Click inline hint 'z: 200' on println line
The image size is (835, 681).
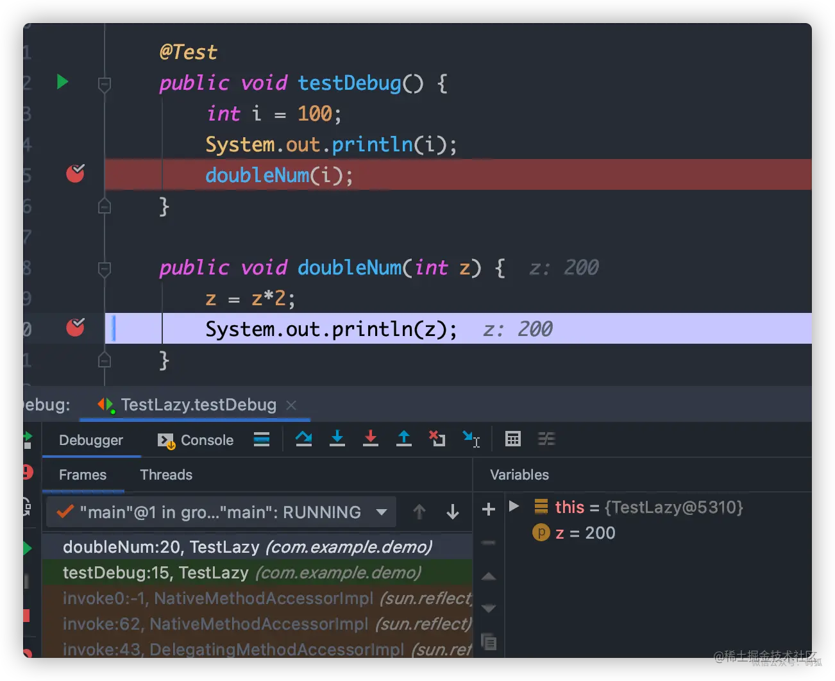[x=518, y=329]
